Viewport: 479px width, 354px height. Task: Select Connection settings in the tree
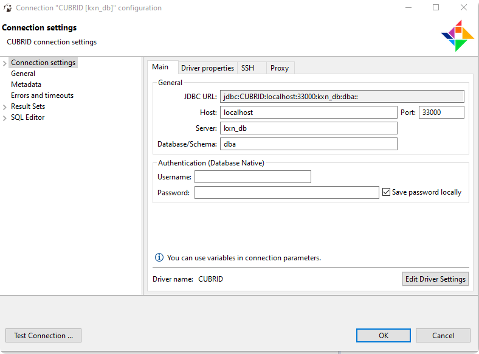point(43,63)
